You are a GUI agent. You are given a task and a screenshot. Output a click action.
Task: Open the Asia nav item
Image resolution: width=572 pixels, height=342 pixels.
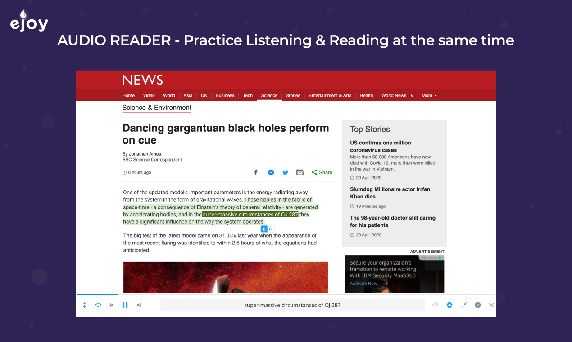188,95
